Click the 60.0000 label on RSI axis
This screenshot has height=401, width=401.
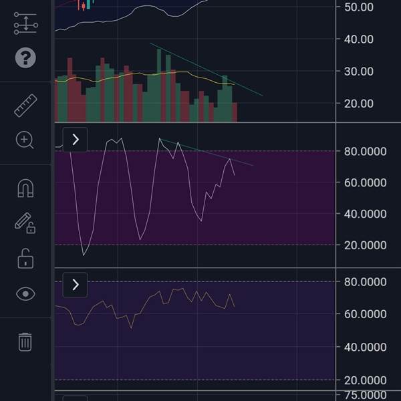click(x=365, y=314)
